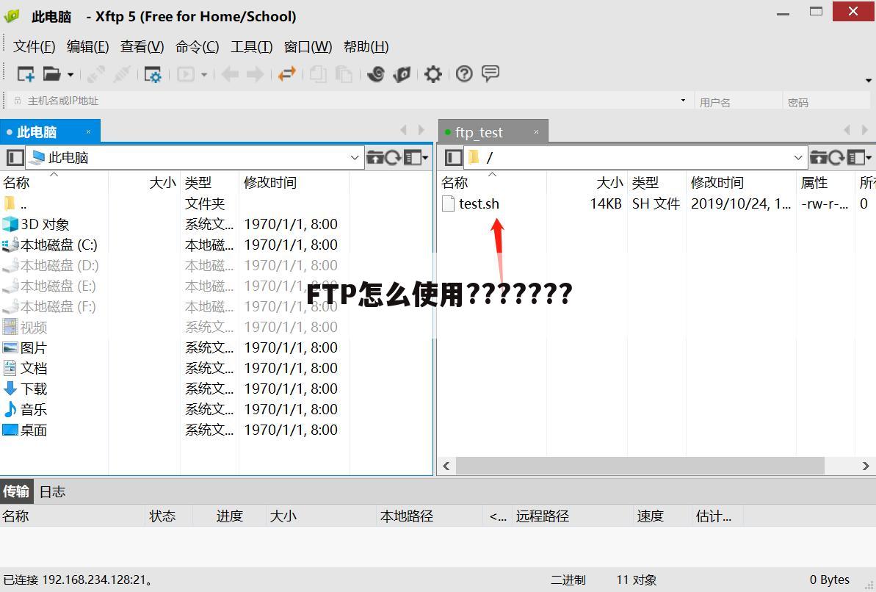Click the remote pane horizontal scrollbar
Viewport: 876px width, 592px height.
pos(640,466)
